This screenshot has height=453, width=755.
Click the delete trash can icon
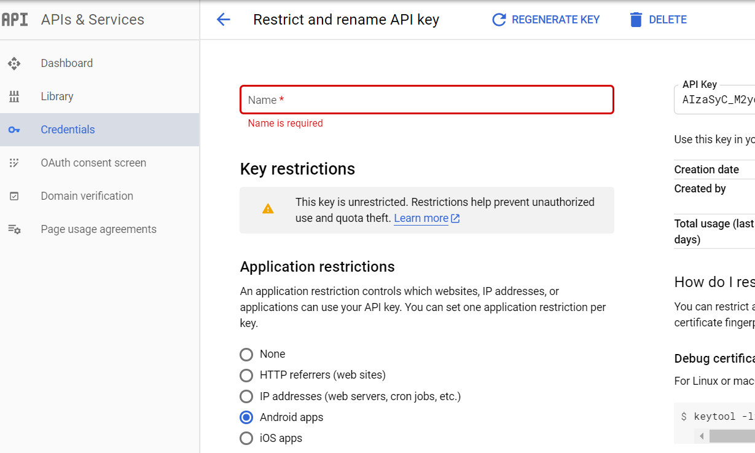[636, 20]
